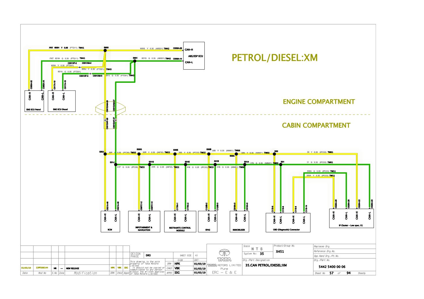
Task: Select splice node S31J
Action: pyautogui.click(x=116, y=165)
